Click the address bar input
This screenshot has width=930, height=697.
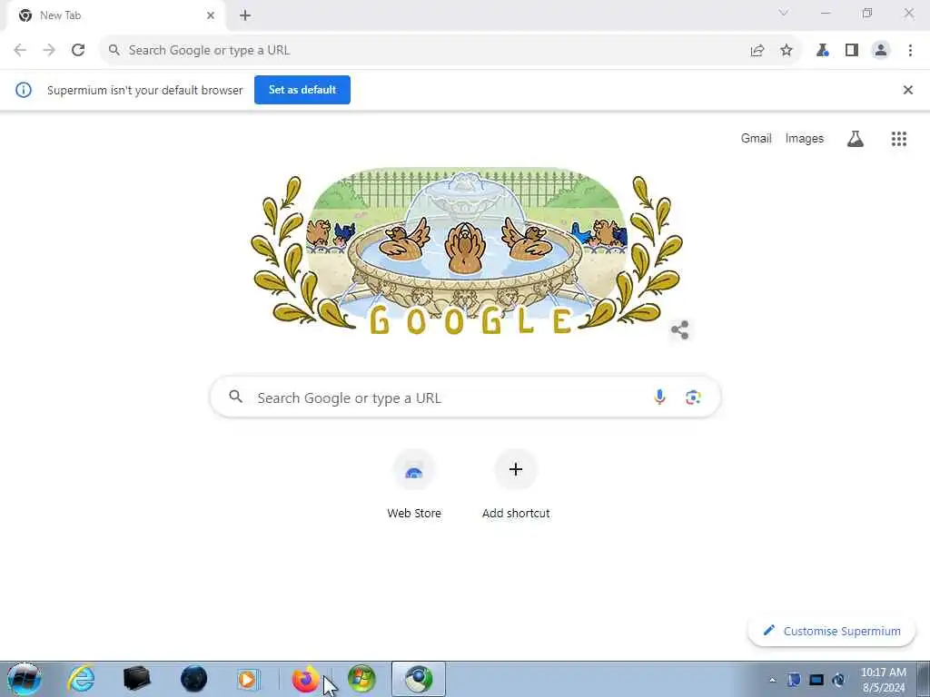point(427,51)
